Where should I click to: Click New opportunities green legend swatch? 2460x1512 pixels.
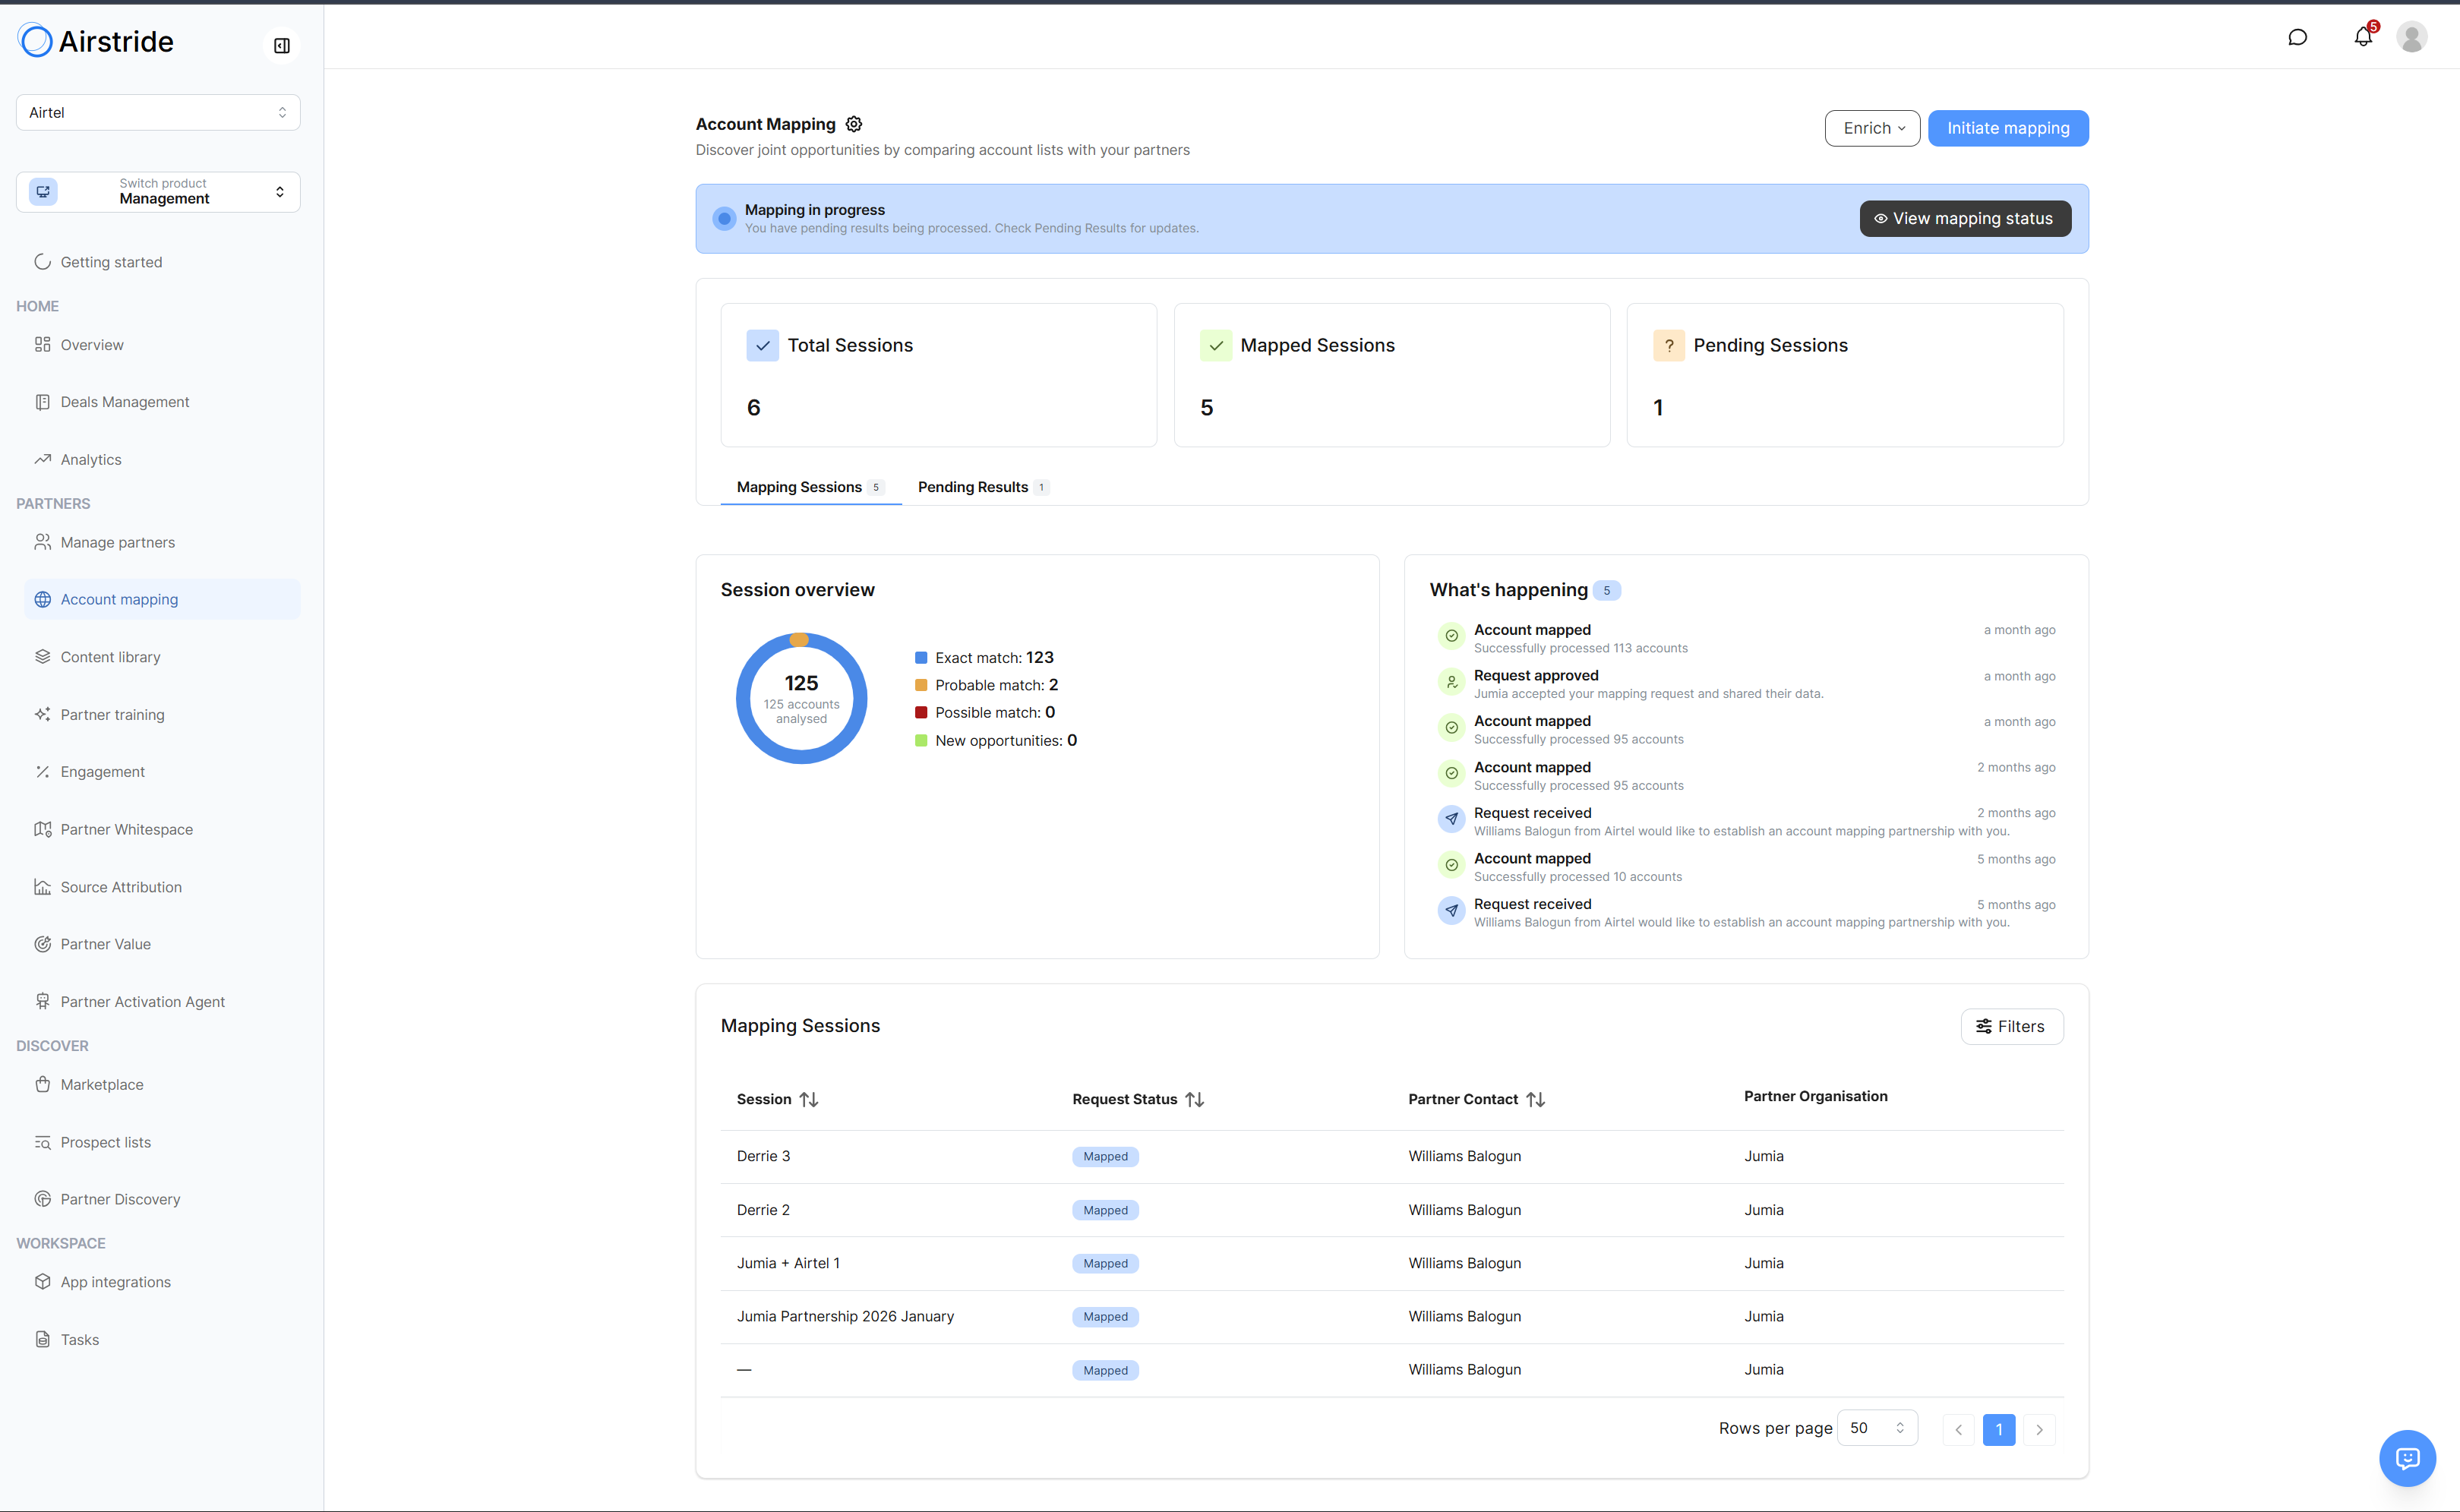coord(921,741)
